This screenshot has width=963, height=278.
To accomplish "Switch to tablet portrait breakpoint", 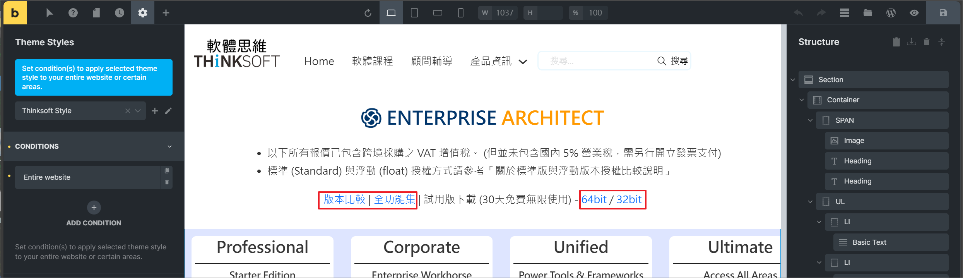I will point(414,13).
